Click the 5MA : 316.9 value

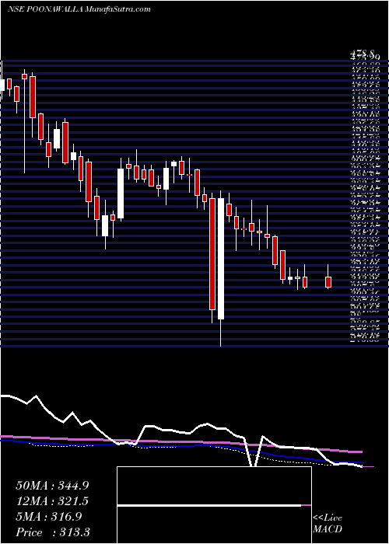[x=48, y=517]
